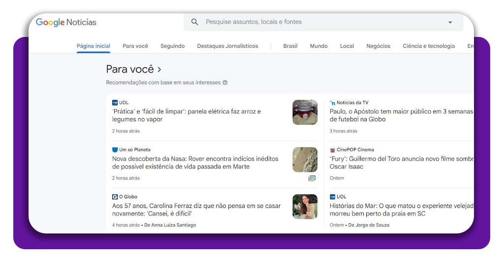Open the Mars rover article thumbnail
The width and height of the screenshot is (504, 264).
pos(305,160)
